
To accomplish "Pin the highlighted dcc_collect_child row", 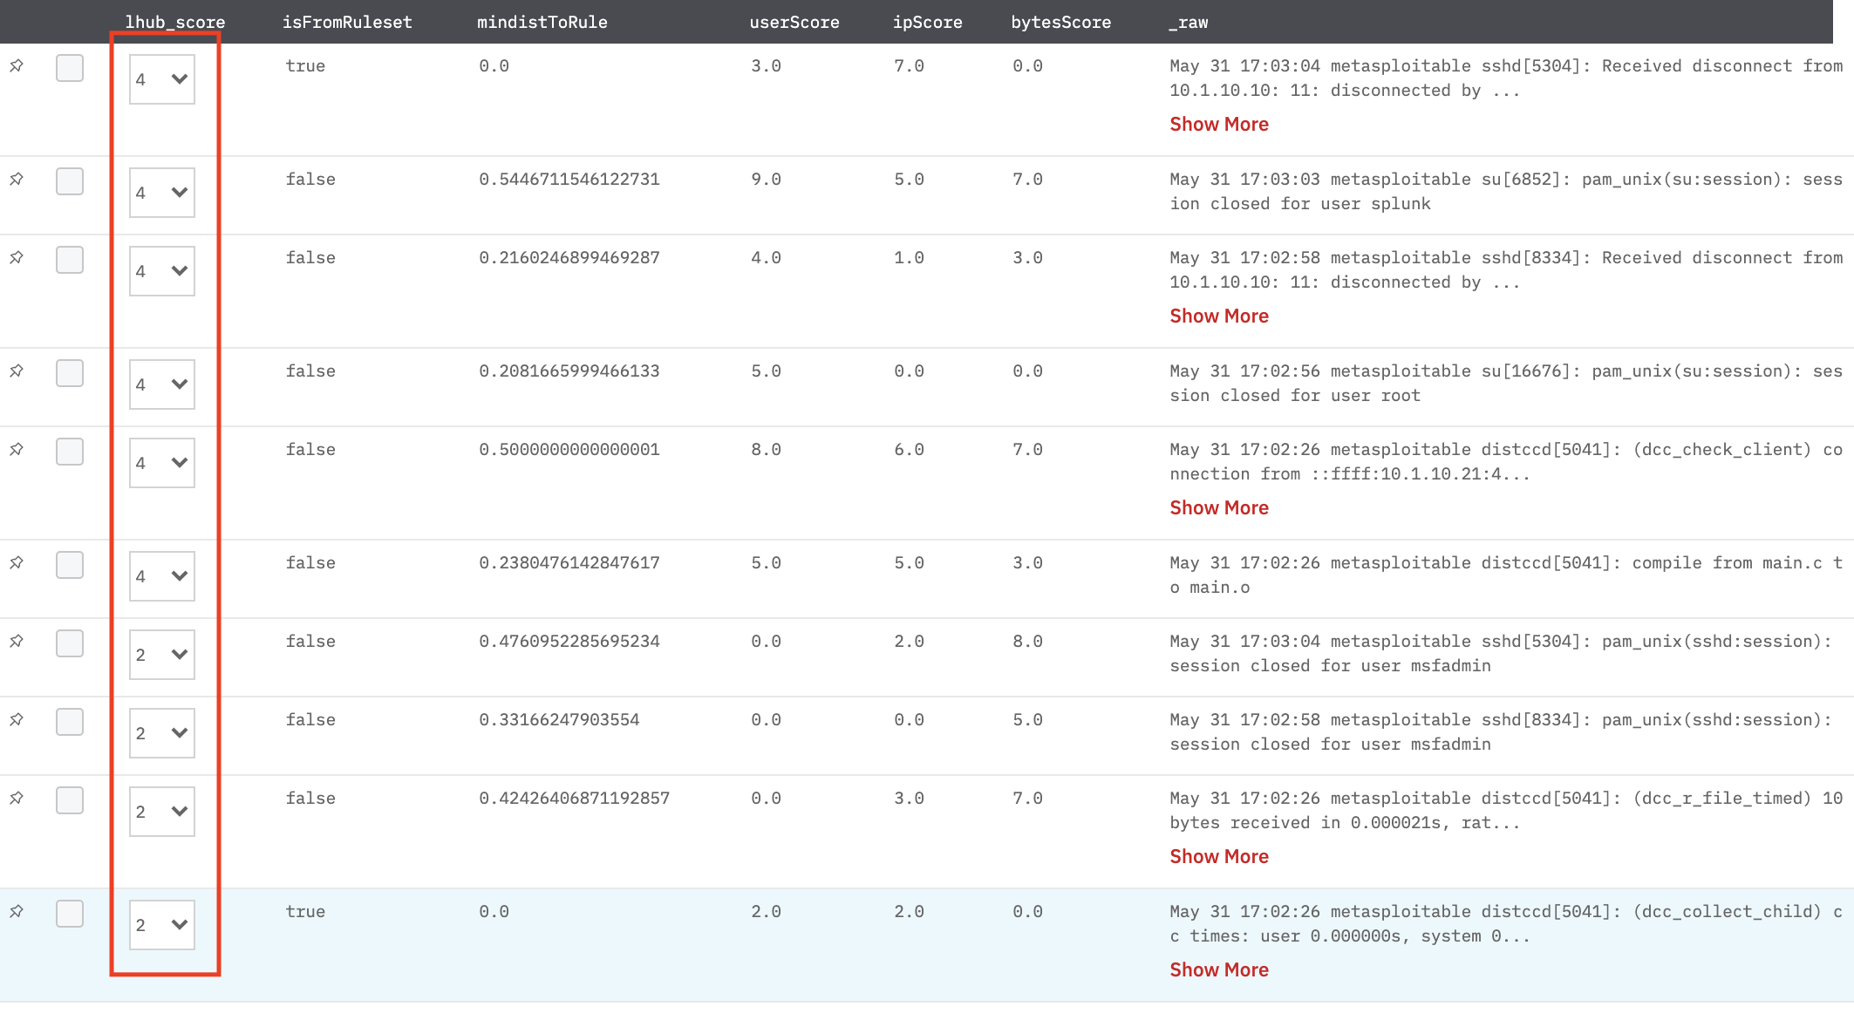I will pos(17,912).
